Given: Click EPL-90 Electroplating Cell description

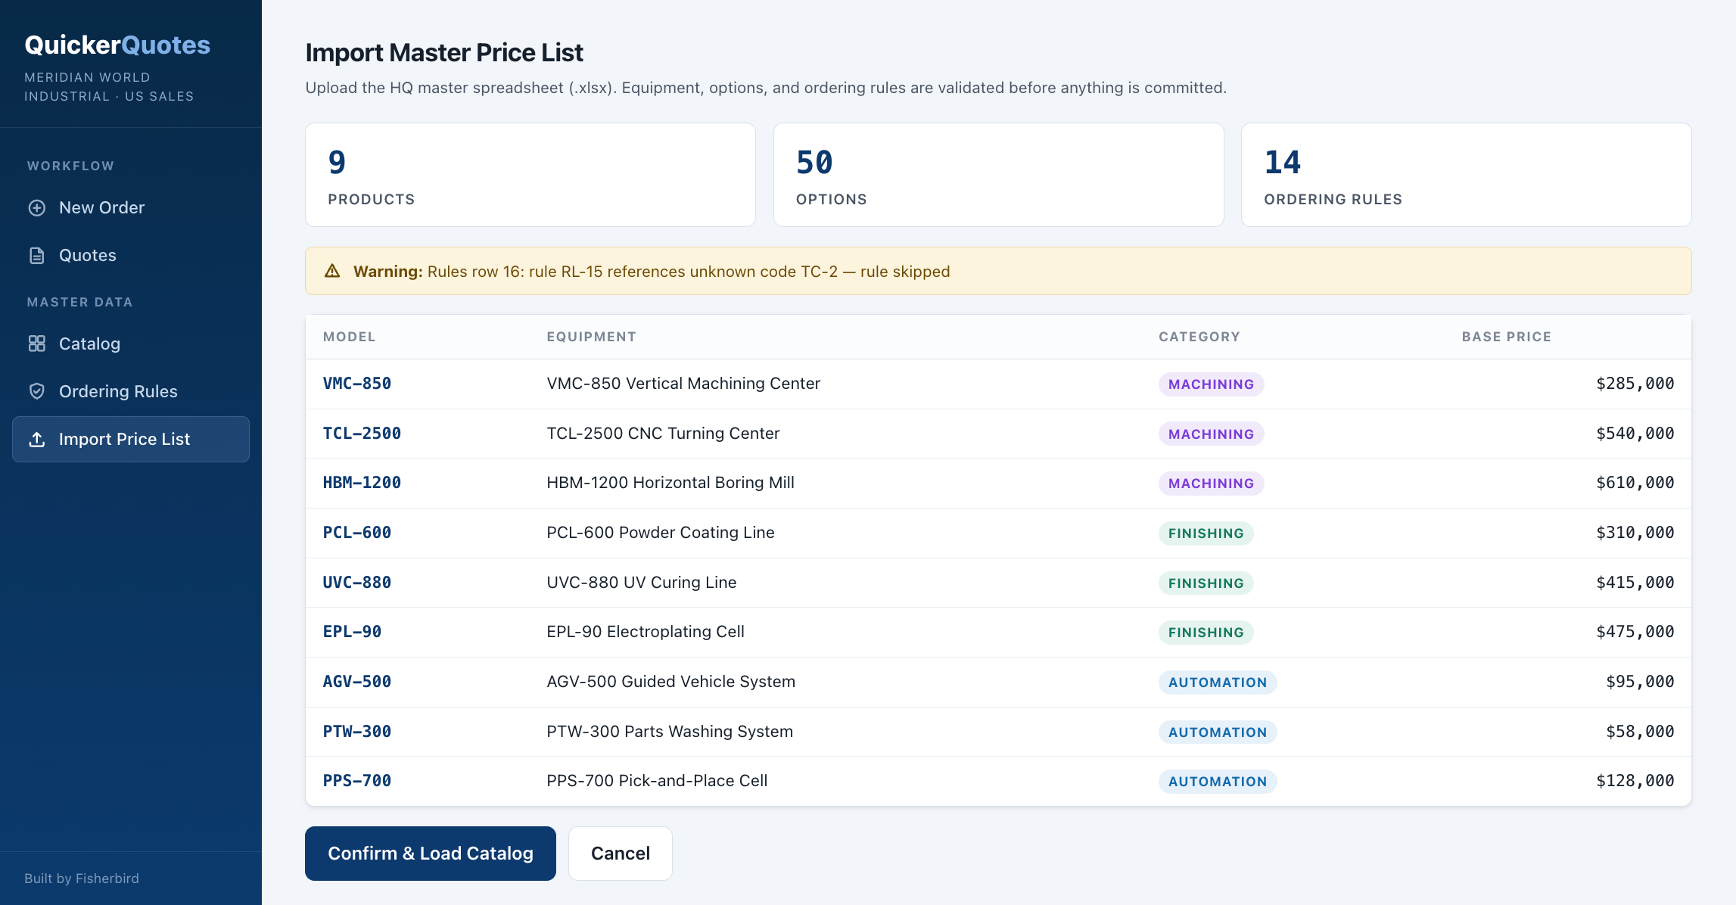Looking at the screenshot, I should (646, 632).
